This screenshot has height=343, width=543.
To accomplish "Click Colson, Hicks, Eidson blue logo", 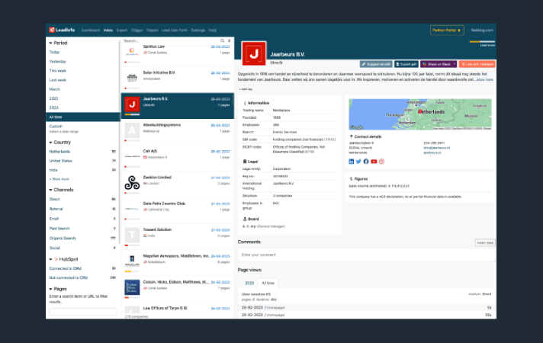I will [x=132, y=287].
